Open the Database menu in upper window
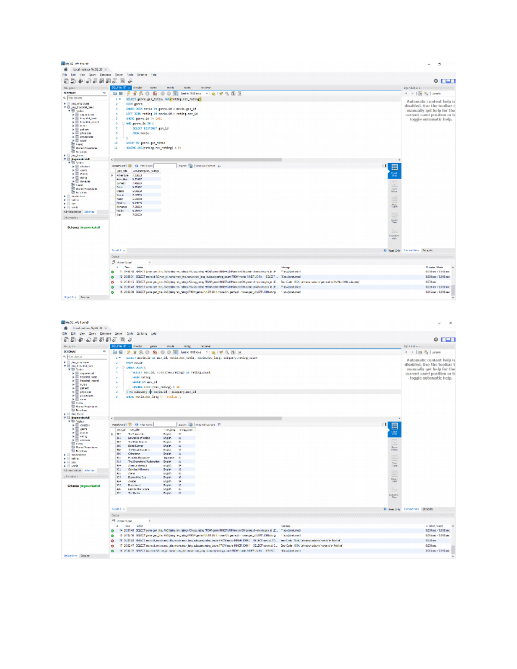This screenshot has height=669, width=517. coord(106,75)
